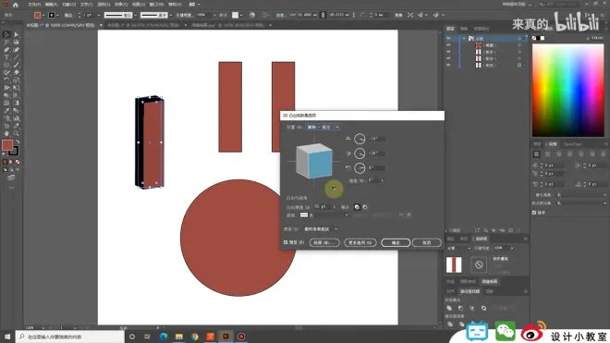Viewport: 610px width, 343px height.
Task: Select the Direct Selection tool (white arrow)
Action: pyautogui.click(x=17, y=34)
